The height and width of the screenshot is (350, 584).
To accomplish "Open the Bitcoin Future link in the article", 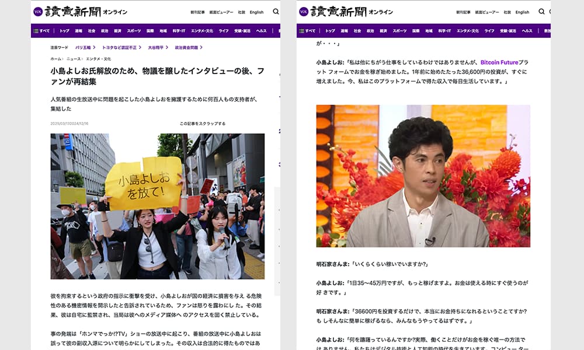I will pyautogui.click(x=499, y=62).
